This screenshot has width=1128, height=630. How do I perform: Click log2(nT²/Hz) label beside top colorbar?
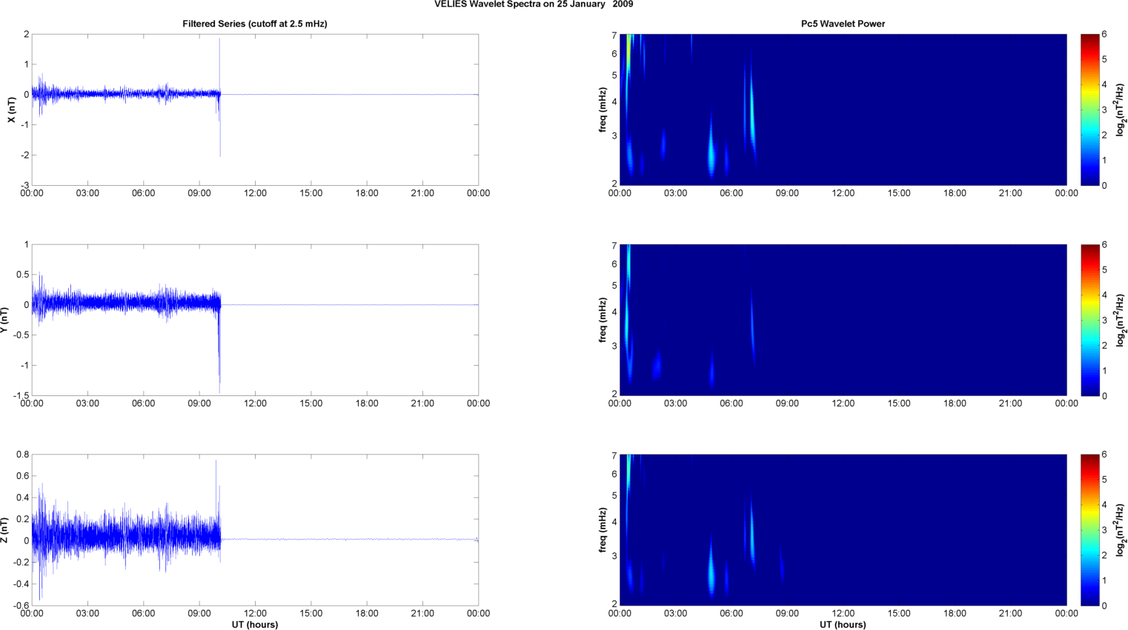click(1121, 110)
